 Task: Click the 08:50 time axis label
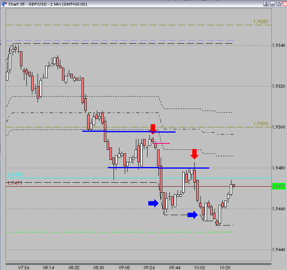coord(99,268)
